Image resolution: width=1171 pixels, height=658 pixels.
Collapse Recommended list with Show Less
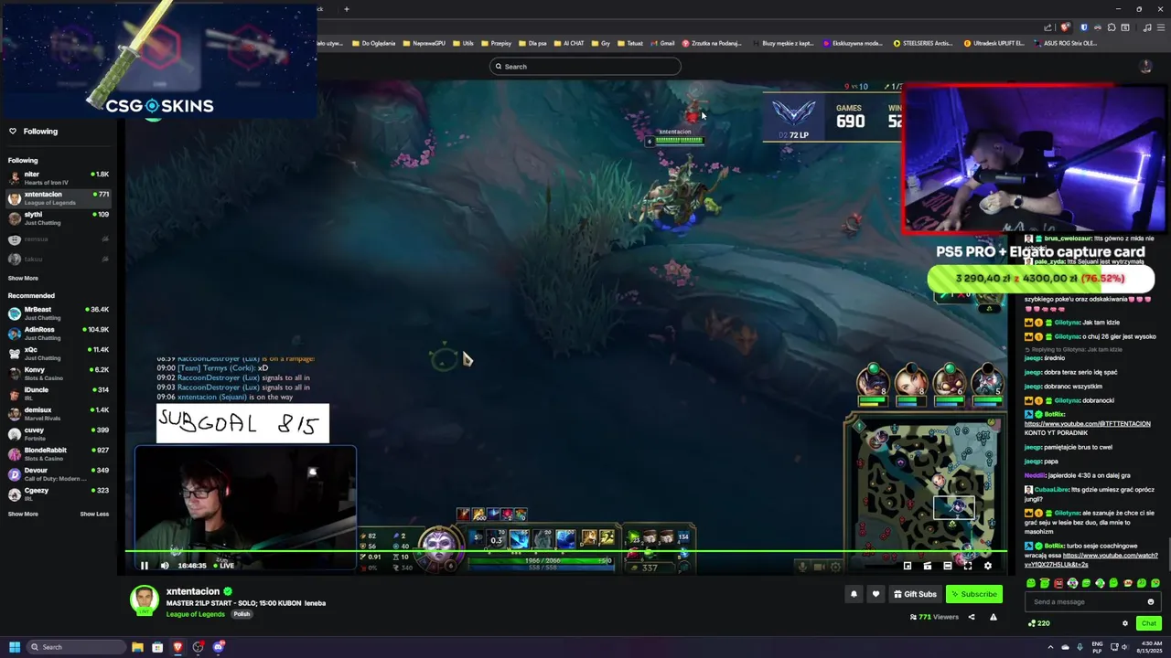tap(94, 514)
